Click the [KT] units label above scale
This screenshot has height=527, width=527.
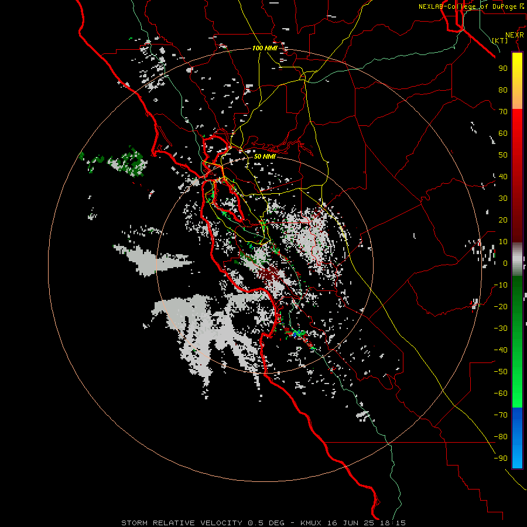[x=500, y=40]
